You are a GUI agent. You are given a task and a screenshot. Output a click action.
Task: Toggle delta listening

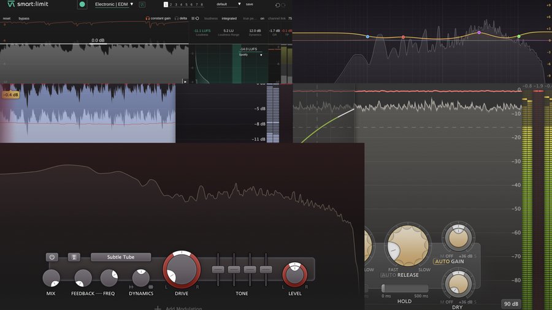pyautogui.click(x=181, y=18)
